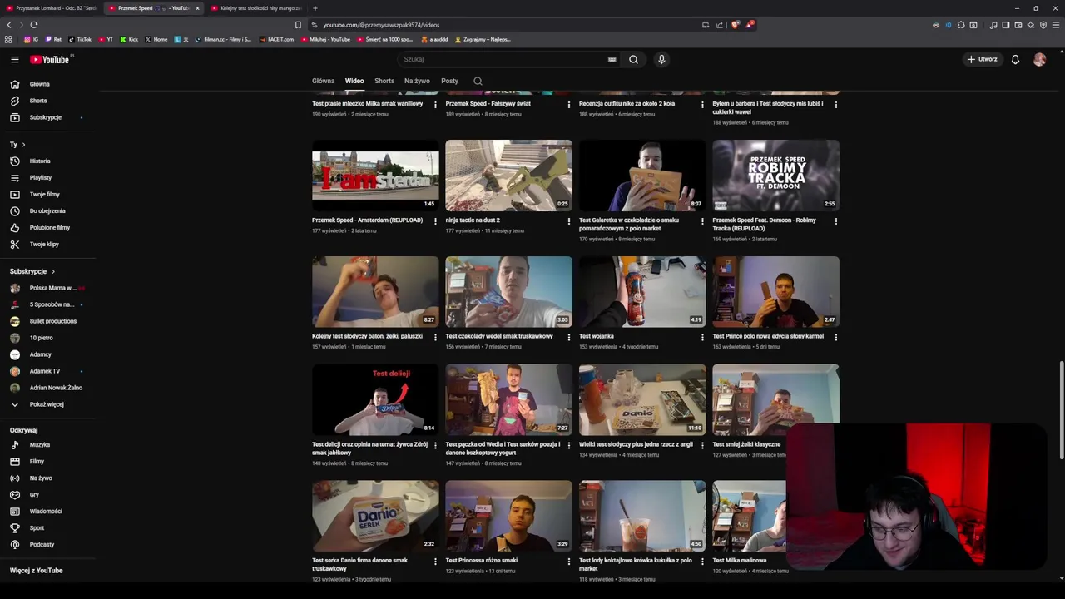Open options for Test Princessa różne smaki

(569, 562)
